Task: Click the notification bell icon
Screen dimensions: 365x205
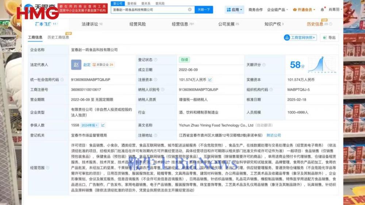Action: tap(322, 9)
